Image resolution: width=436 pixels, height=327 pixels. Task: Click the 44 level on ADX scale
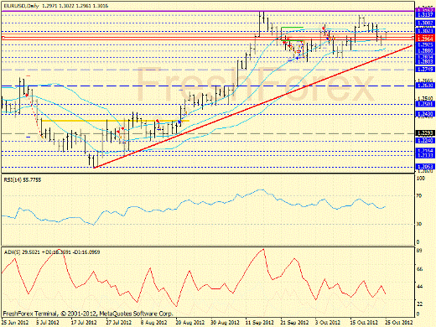click(419, 287)
